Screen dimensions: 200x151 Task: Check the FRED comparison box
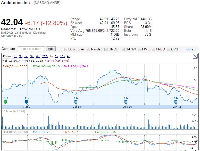tap(153, 49)
